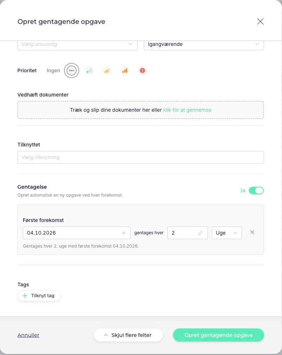Remove the recurrence rule with X icon
The width and height of the screenshot is (282, 355).
(x=252, y=232)
